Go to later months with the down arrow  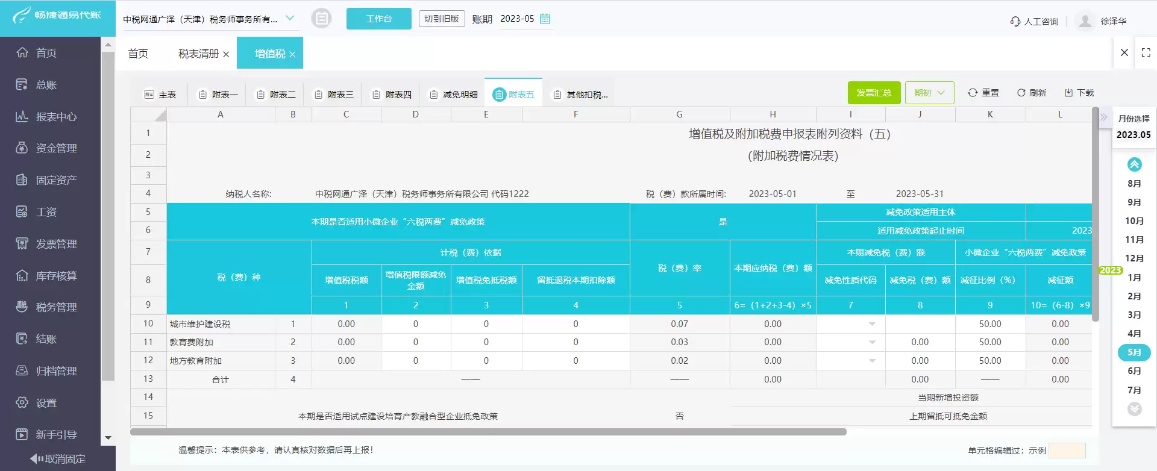[1135, 409]
